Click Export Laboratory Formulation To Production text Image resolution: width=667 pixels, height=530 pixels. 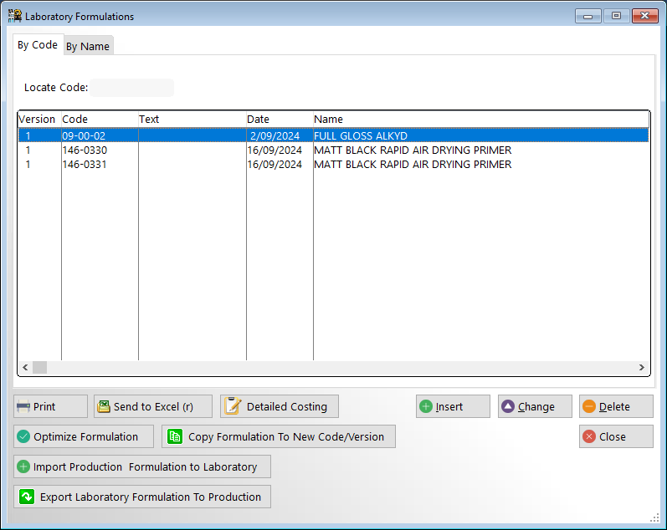(x=151, y=497)
